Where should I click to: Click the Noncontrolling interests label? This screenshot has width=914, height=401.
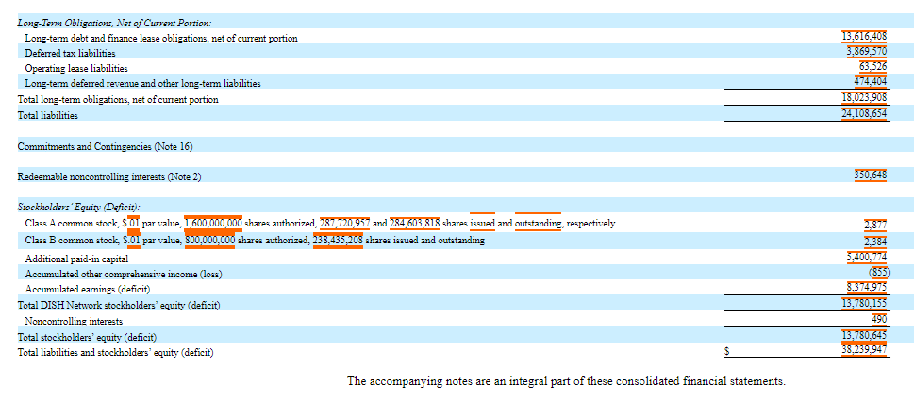tap(74, 321)
